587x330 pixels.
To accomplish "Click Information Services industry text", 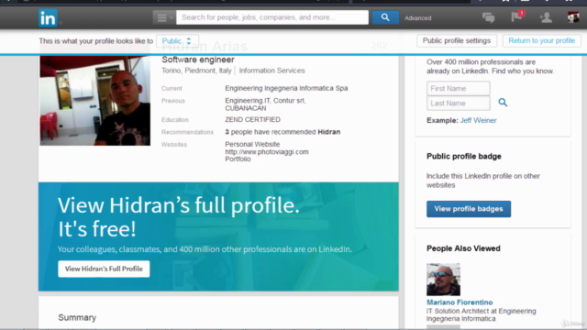I will point(271,71).
